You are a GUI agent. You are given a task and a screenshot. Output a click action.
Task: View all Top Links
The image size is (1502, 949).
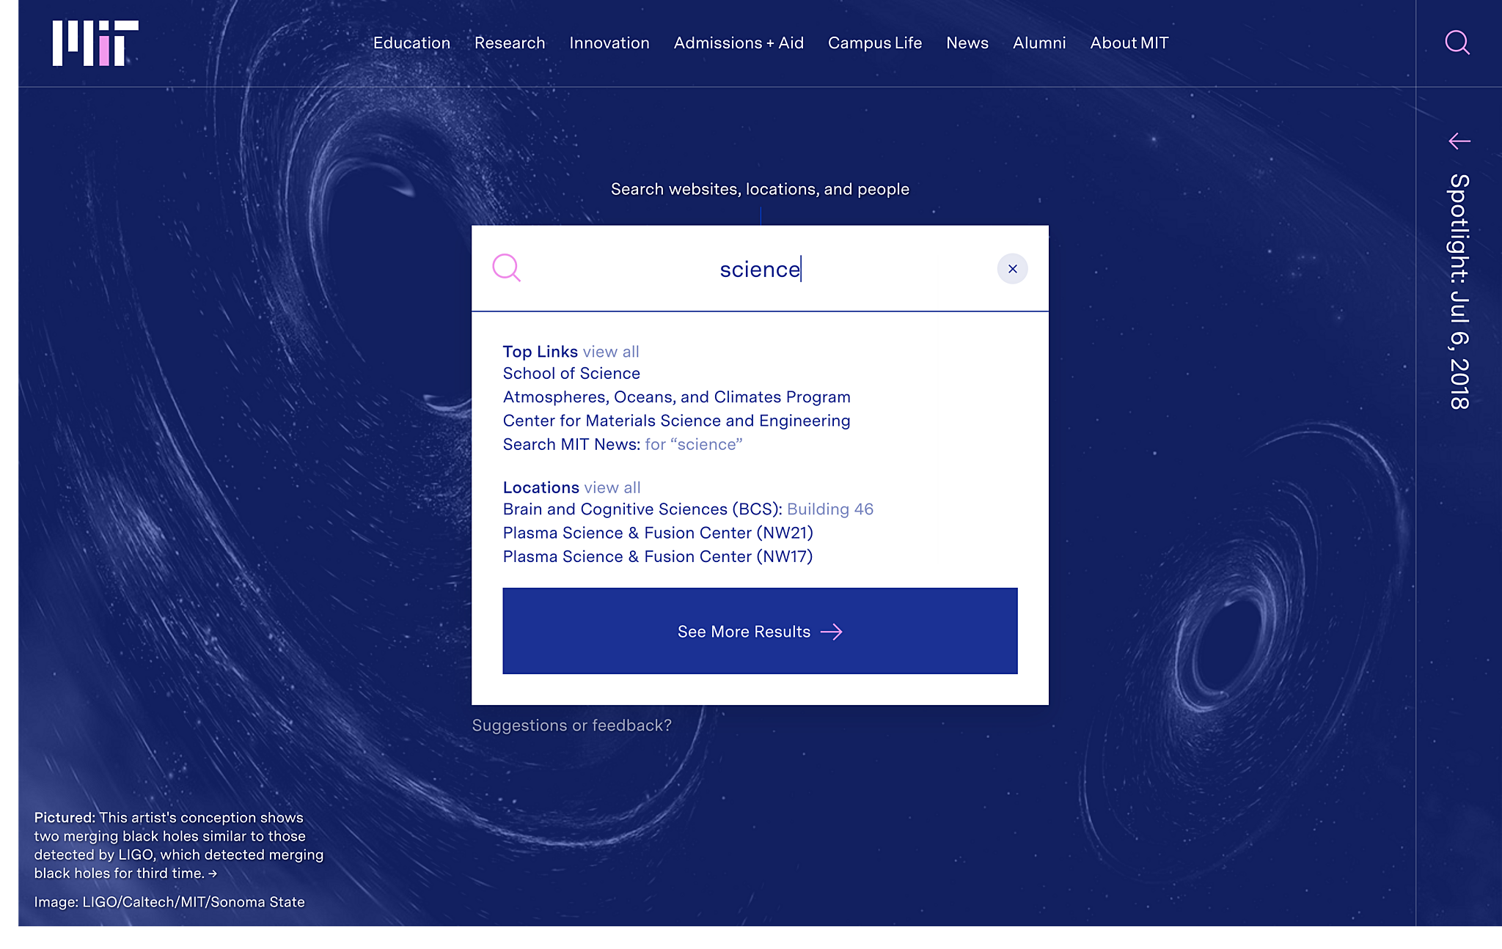click(x=611, y=352)
